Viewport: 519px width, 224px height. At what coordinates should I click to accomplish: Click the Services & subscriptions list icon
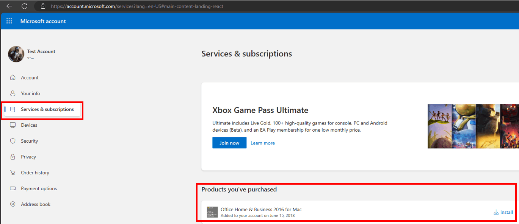[13, 109]
